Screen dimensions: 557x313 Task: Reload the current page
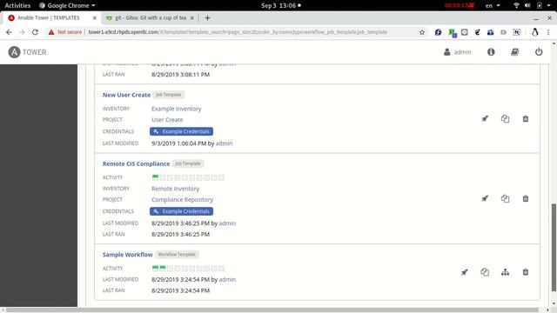[x=35, y=32]
